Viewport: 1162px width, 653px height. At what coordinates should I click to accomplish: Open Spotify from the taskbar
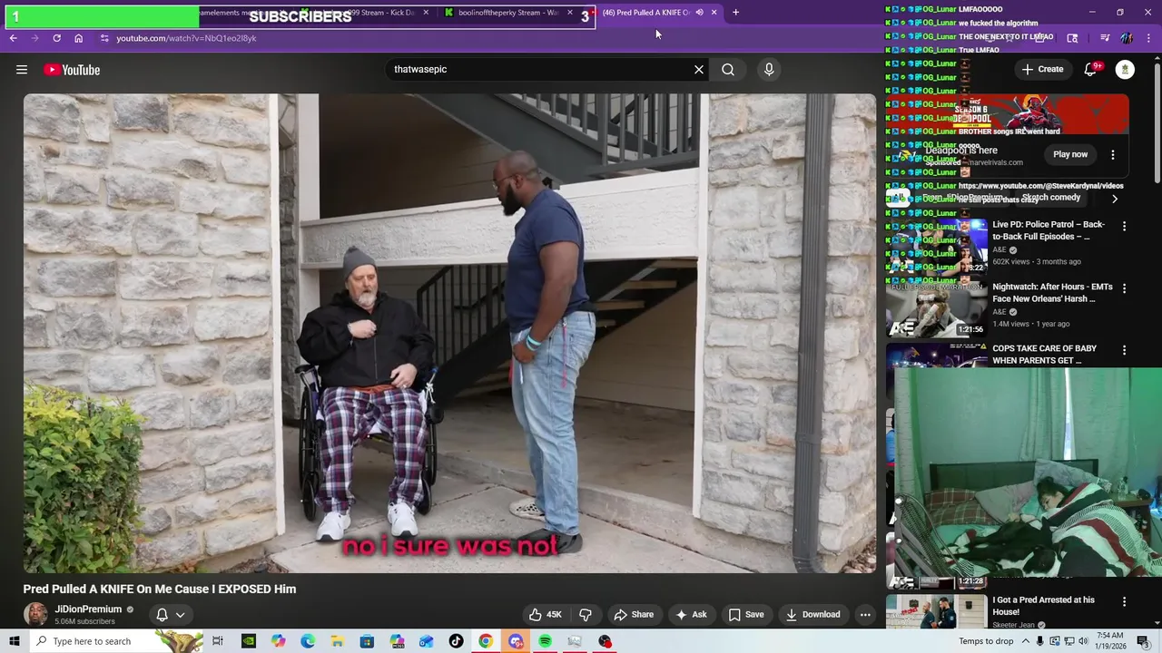click(545, 641)
